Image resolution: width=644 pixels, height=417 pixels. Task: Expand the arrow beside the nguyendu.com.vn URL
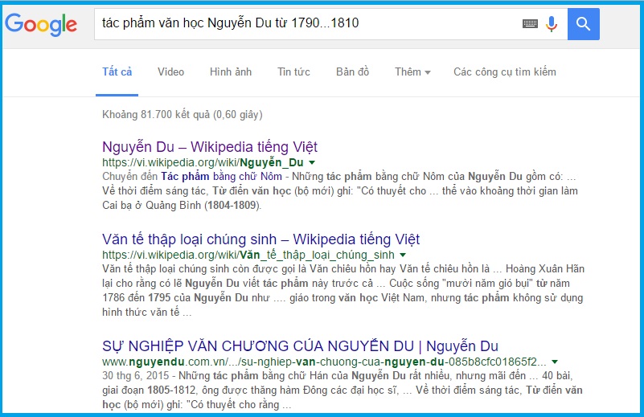click(555, 362)
